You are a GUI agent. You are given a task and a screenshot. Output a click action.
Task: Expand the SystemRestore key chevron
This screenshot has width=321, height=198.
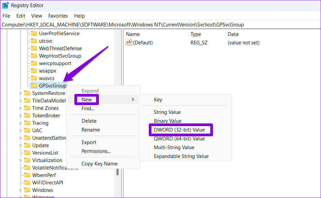[x=20, y=93]
